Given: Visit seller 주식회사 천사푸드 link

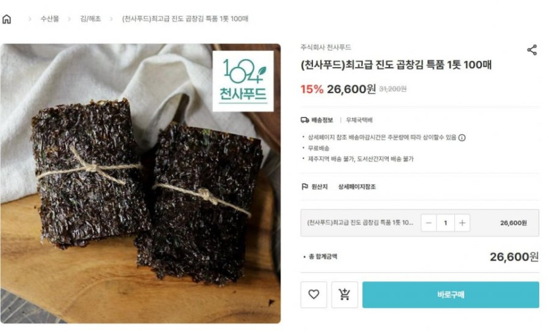Looking at the screenshot, I should 325,47.
